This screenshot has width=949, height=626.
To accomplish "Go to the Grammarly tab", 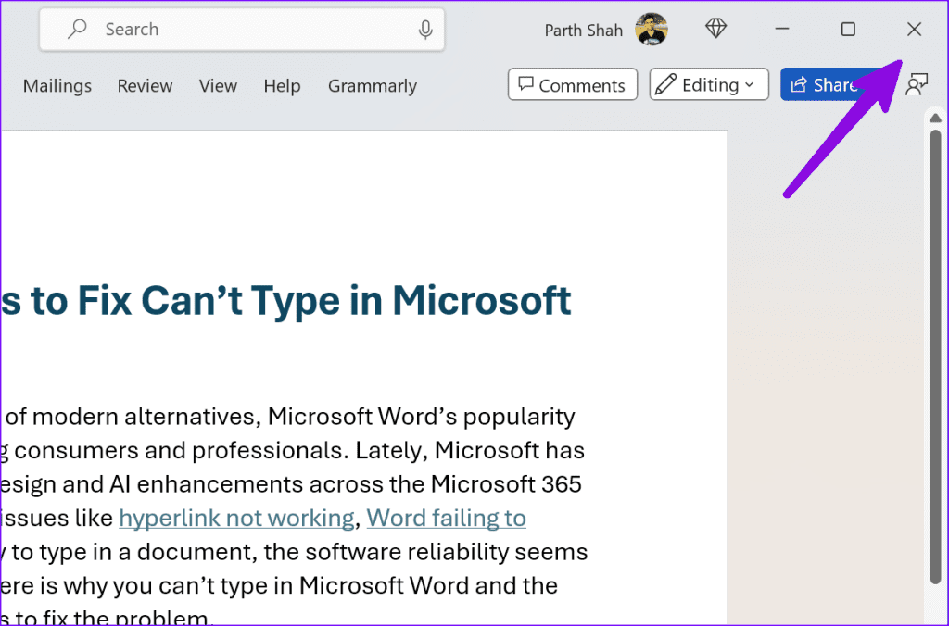I will coord(372,86).
